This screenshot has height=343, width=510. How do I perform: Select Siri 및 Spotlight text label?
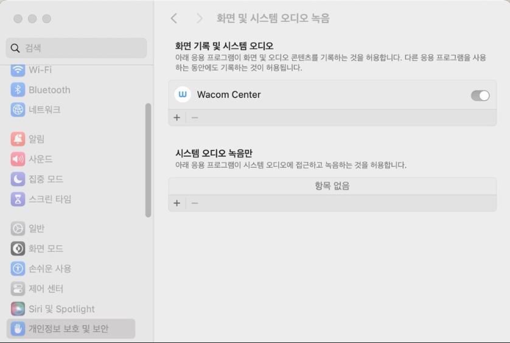click(x=62, y=309)
